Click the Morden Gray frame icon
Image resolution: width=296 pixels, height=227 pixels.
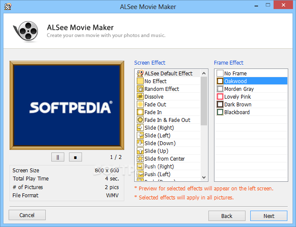pos(220,89)
